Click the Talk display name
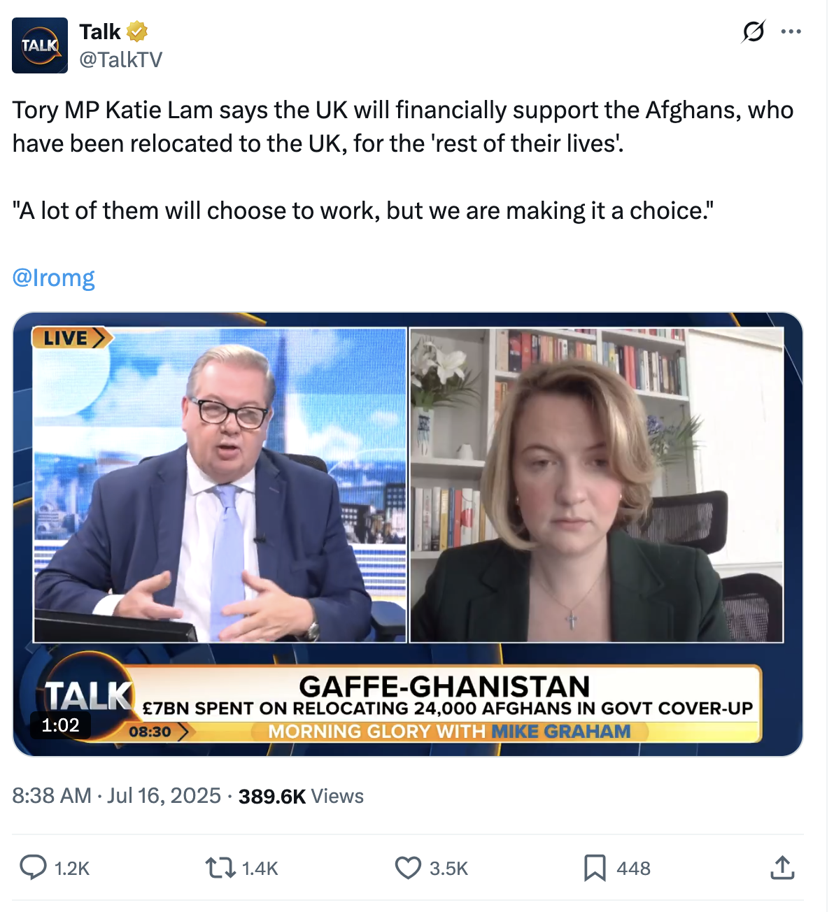 pos(100,31)
